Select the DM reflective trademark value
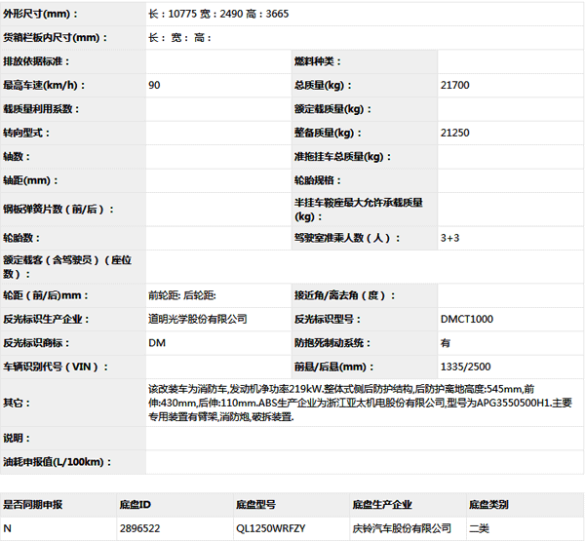Screen dimensions: 585x541 pyautogui.click(x=156, y=343)
